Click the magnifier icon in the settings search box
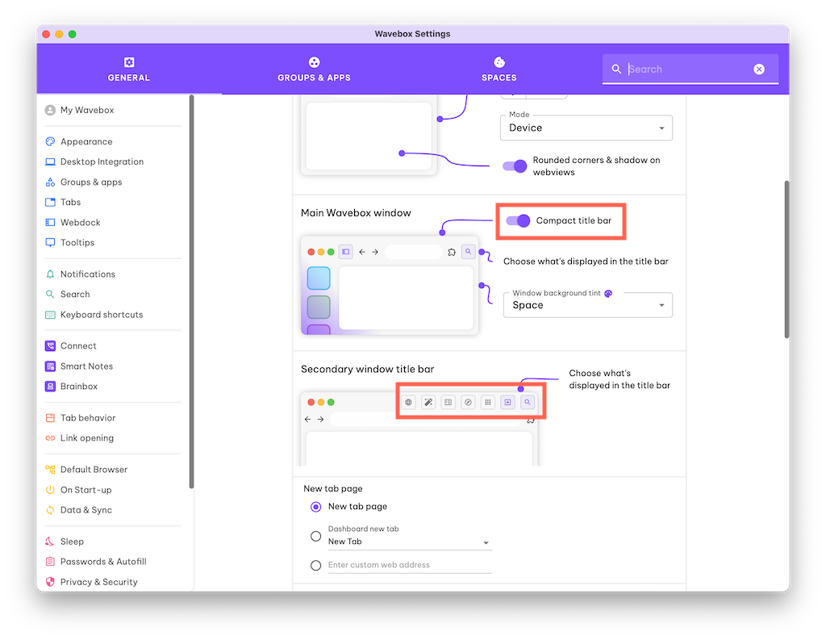 (616, 69)
